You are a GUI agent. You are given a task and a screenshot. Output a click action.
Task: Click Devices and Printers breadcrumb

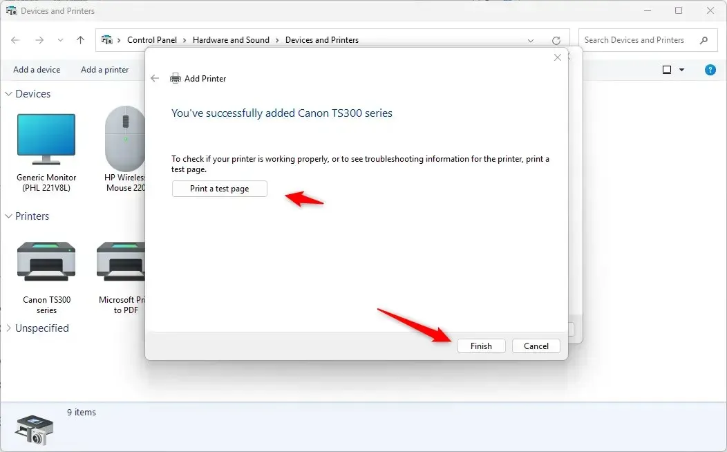tap(322, 40)
